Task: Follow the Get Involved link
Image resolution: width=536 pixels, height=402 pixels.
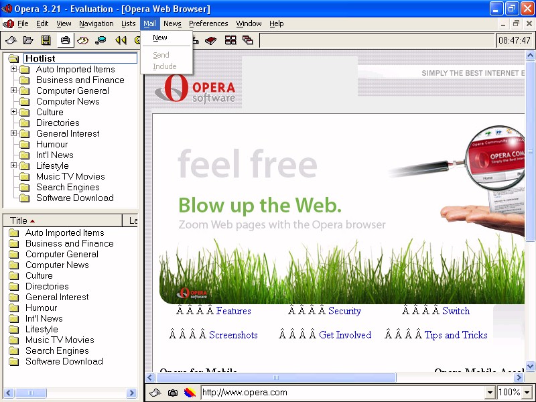Action: pos(345,334)
